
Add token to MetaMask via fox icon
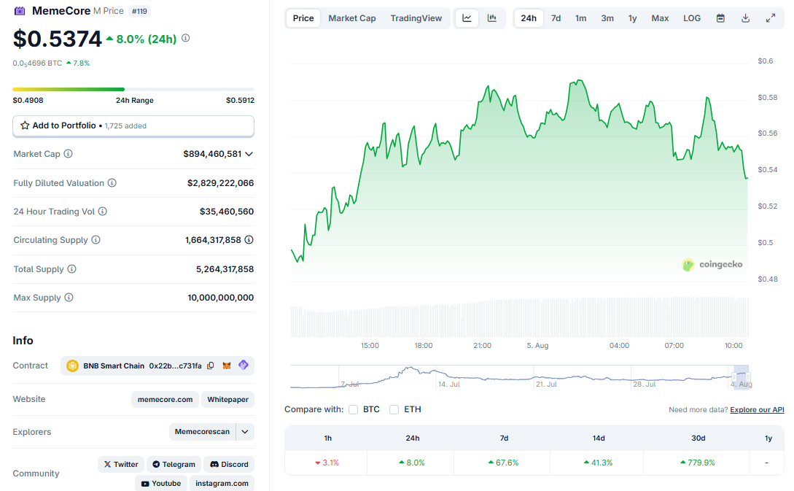[227, 366]
